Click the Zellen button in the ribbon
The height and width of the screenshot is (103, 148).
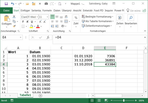point(120,21)
